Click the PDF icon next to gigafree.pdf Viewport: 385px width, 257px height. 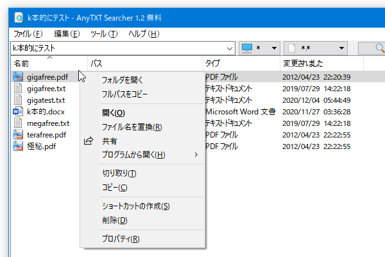click(18, 76)
